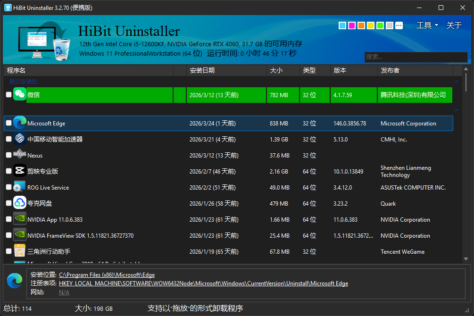Select the WeChat application icon

tap(19, 94)
